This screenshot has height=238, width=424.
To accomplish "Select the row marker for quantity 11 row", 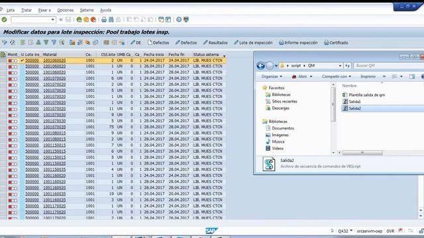I will click(3, 109).
